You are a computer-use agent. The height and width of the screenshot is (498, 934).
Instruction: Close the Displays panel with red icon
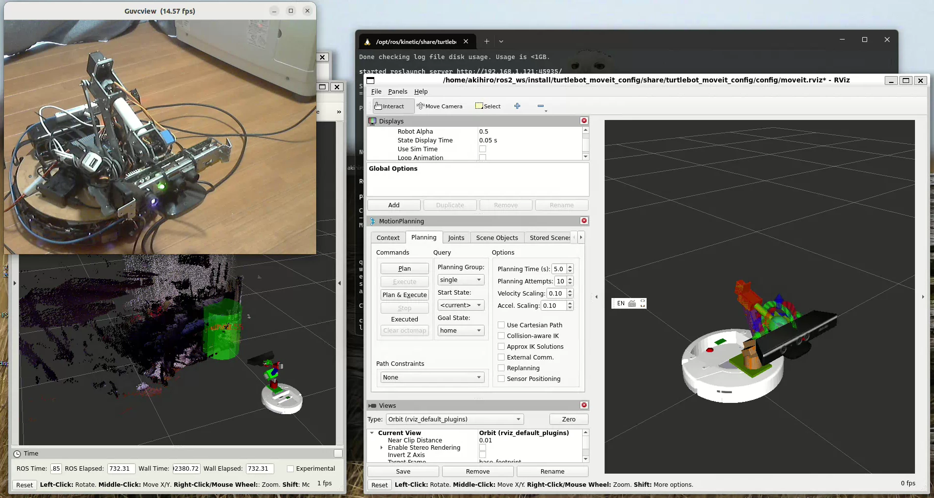(584, 120)
